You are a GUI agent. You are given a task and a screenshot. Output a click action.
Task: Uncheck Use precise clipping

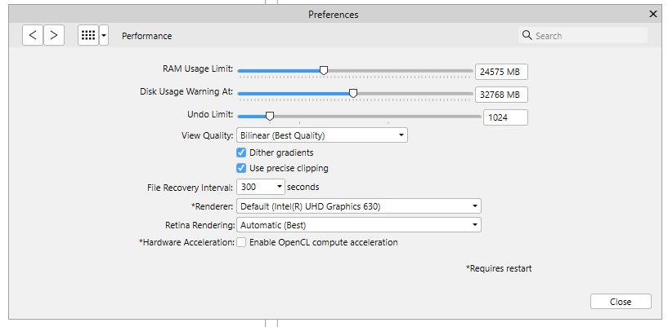click(x=241, y=168)
